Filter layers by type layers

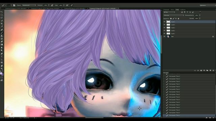coord(188,12)
